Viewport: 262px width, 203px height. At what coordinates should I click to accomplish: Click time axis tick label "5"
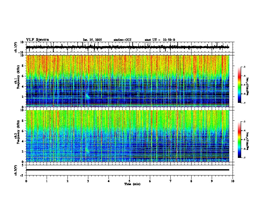pyautogui.click(x=129, y=181)
